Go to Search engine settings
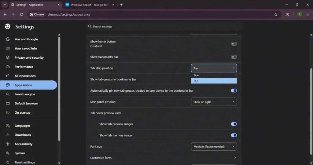 coord(25,94)
